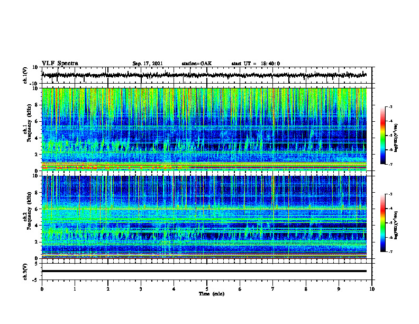This screenshot has width=419, height=324.
Task: Click the date 'Sep. 17, 2021'
Action: 148,64
